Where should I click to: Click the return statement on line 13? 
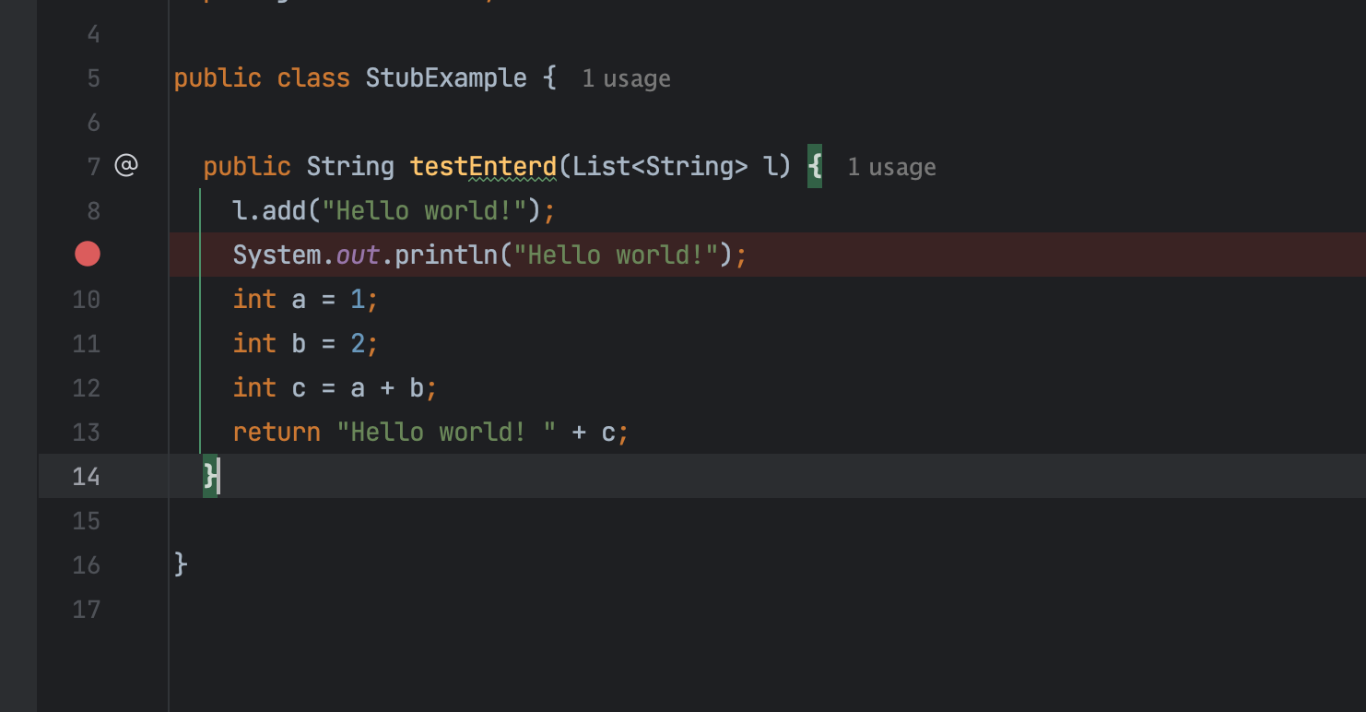430,432
